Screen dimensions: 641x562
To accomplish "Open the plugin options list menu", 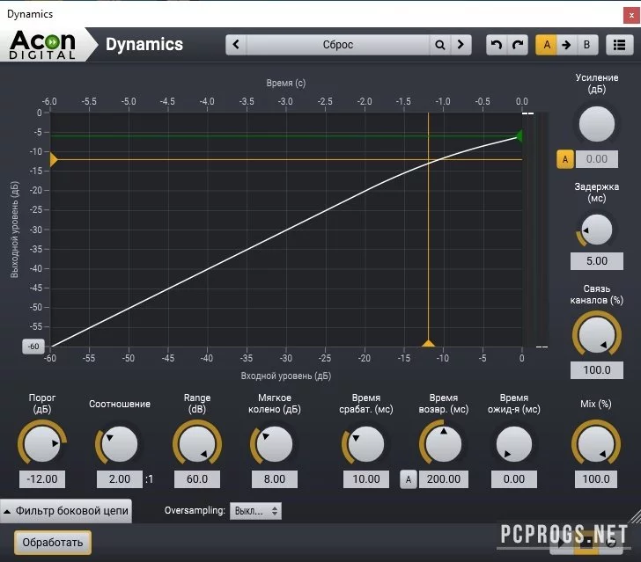I will pyautogui.click(x=619, y=45).
